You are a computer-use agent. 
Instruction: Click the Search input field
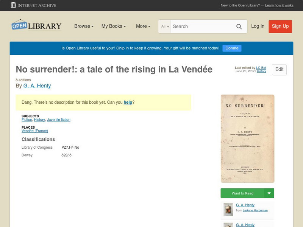(x=201, y=26)
